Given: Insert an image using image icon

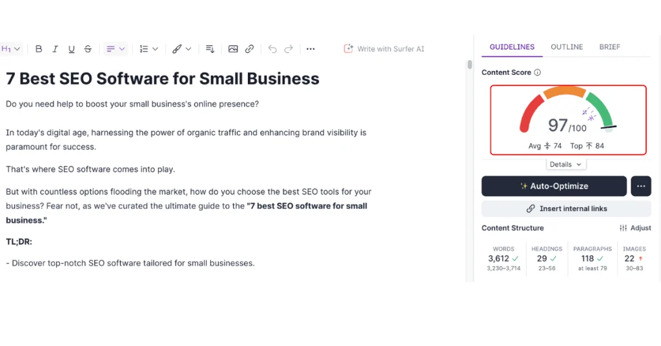Looking at the screenshot, I should 232,49.
